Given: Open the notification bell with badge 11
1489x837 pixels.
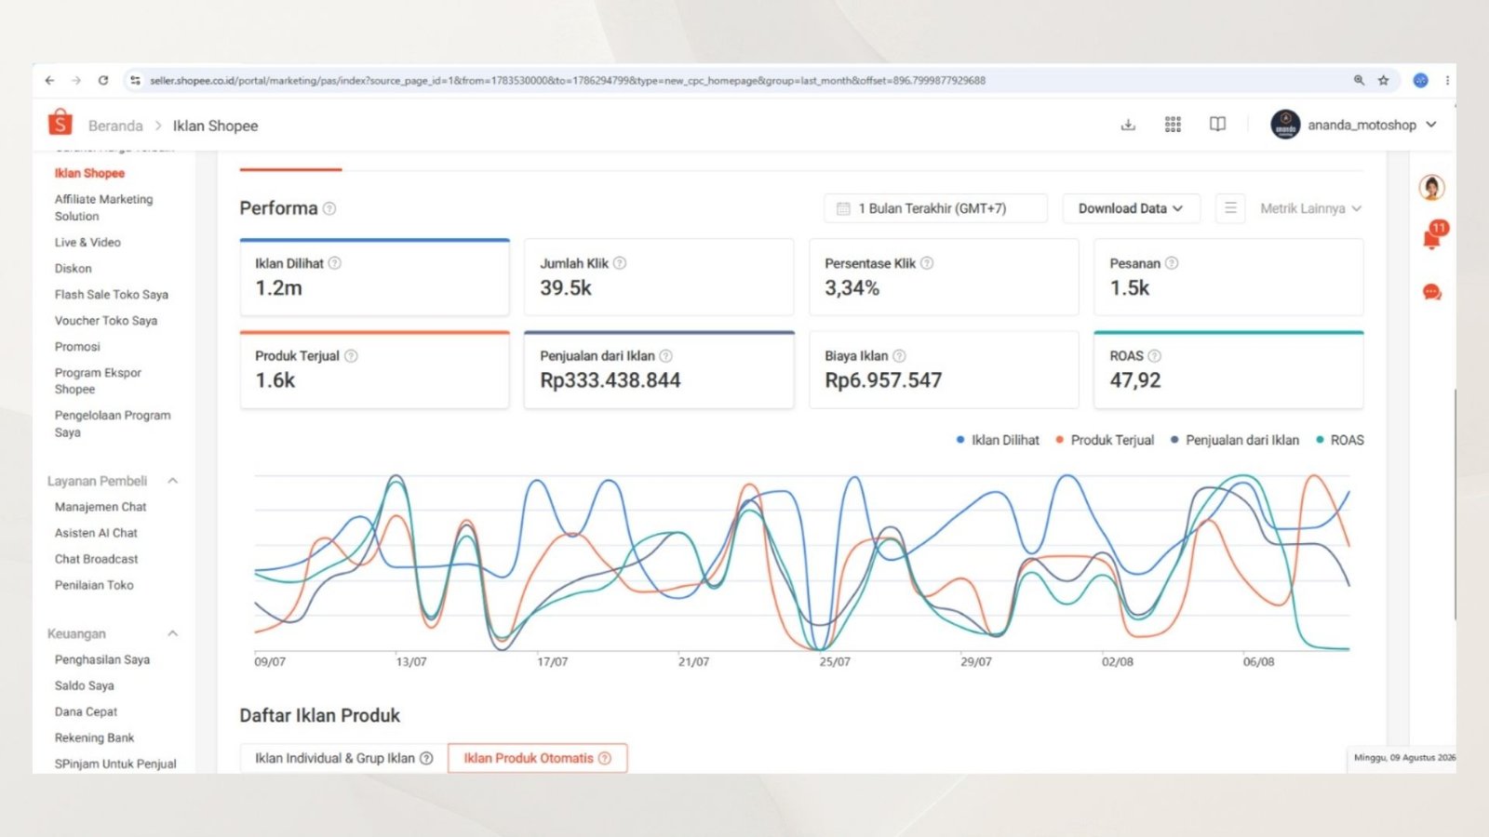Looking at the screenshot, I should tap(1432, 238).
